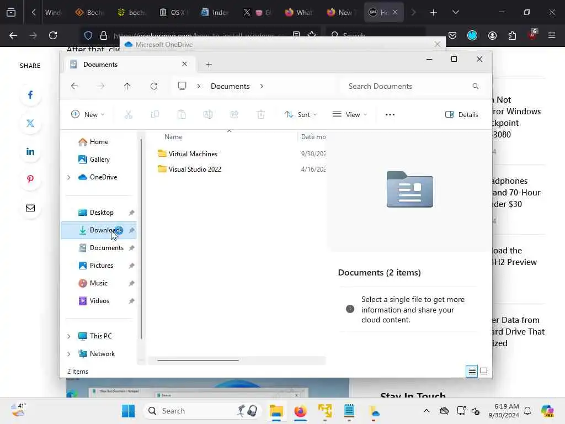Select Gallery in navigation pane

pyautogui.click(x=98, y=160)
